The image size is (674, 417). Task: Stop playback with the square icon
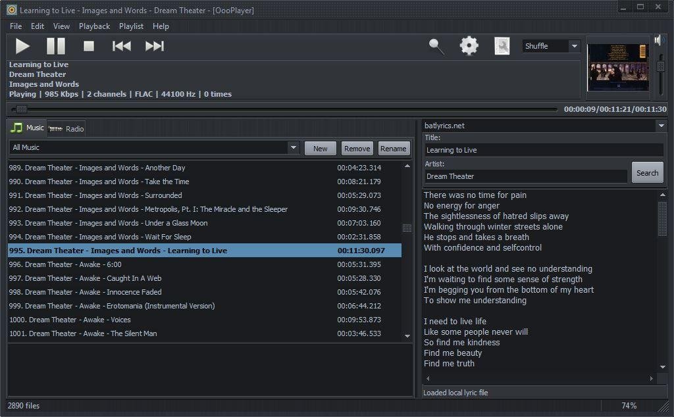(x=89, y=46)
